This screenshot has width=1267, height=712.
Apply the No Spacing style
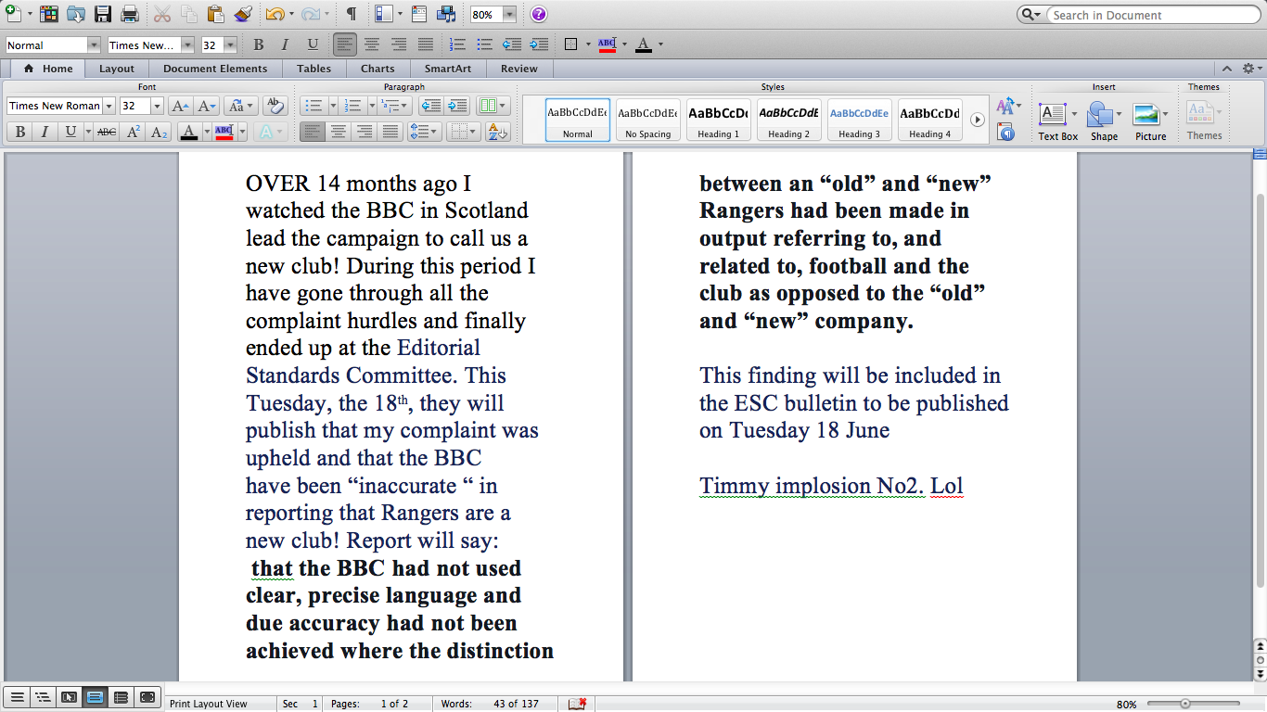click(x=648, y=121)
